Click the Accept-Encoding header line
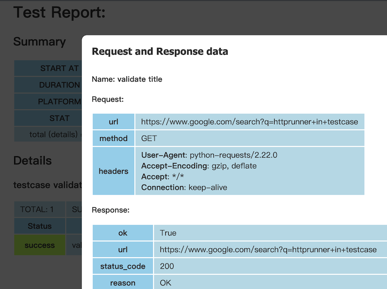This screenshot has width=387, height=289. click(x=199, y=166)
